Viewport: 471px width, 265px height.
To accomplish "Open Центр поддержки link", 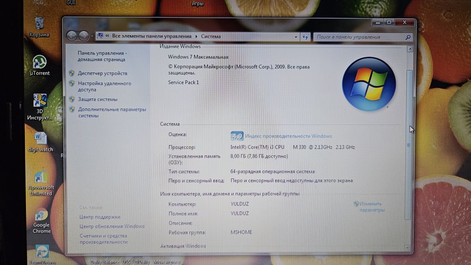I will (100, 217).
